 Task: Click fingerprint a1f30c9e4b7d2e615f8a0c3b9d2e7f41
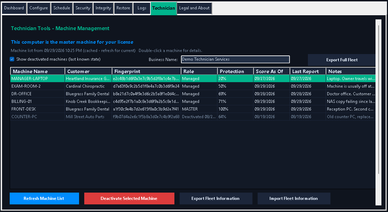point(146,109)
